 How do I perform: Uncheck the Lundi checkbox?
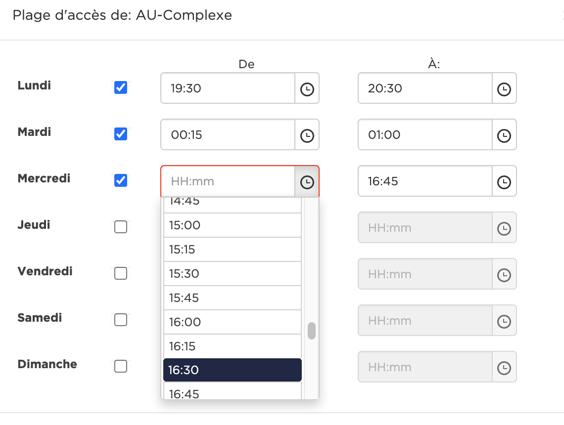(121, 88)
